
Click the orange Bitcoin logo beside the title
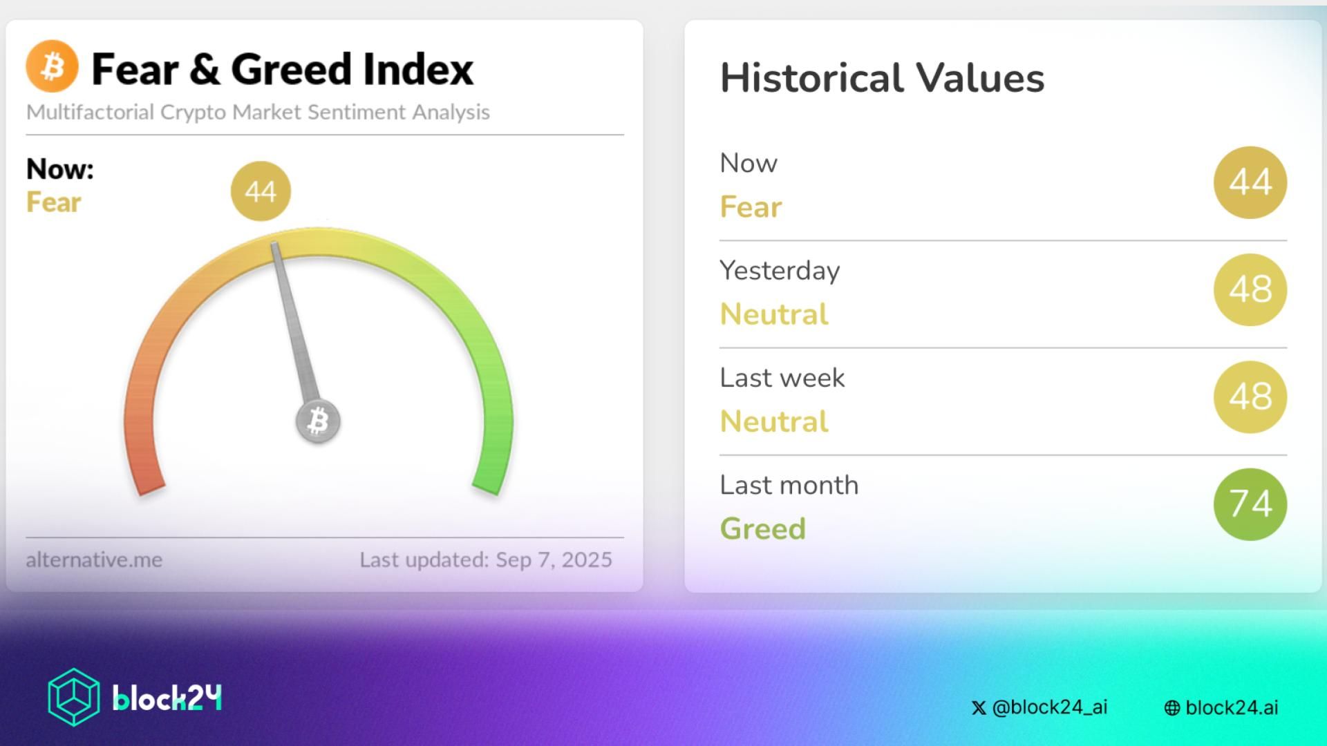52,67
